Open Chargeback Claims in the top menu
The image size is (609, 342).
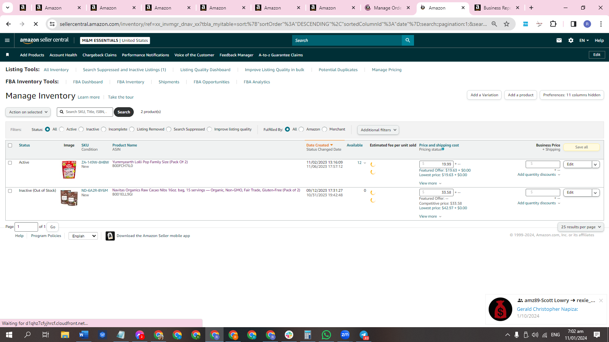(x=99, y=55)
